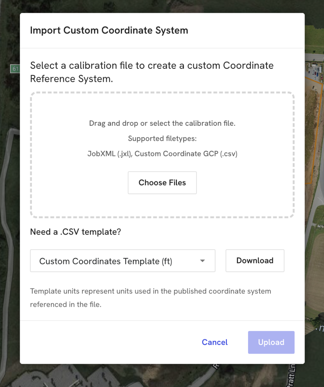Click the parked cars area on the map
The height and width of the screenshot is (387, 324).
pos(314,72)
